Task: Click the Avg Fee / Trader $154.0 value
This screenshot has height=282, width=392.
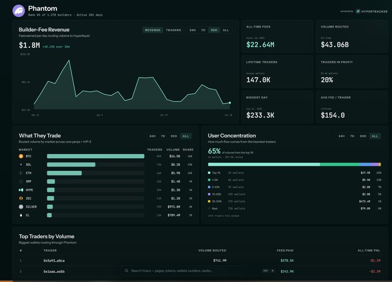Action: pyautogui.click(x=333, y=115)
